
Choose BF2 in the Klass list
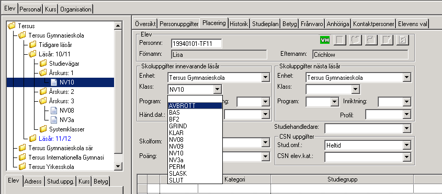pos(195,119)
